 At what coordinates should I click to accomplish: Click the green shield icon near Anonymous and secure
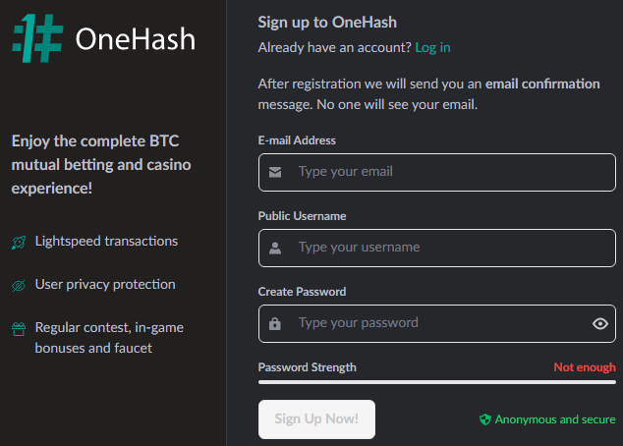485,419
